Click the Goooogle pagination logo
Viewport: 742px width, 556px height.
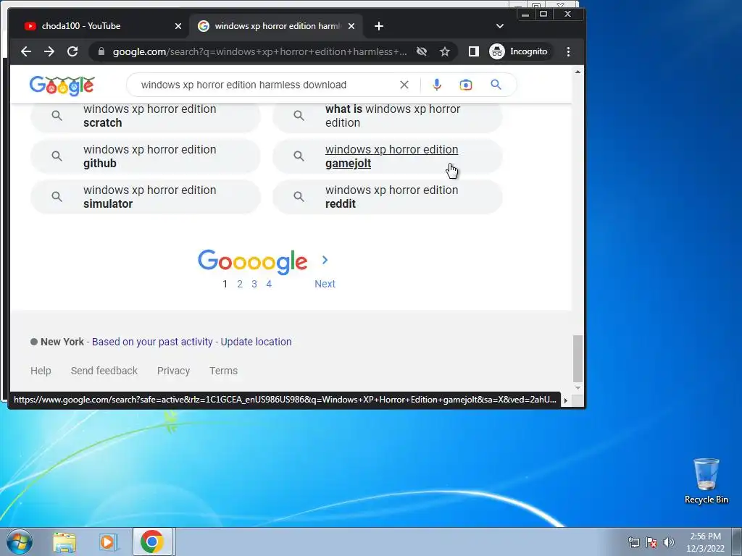click(x=252, y=262)
